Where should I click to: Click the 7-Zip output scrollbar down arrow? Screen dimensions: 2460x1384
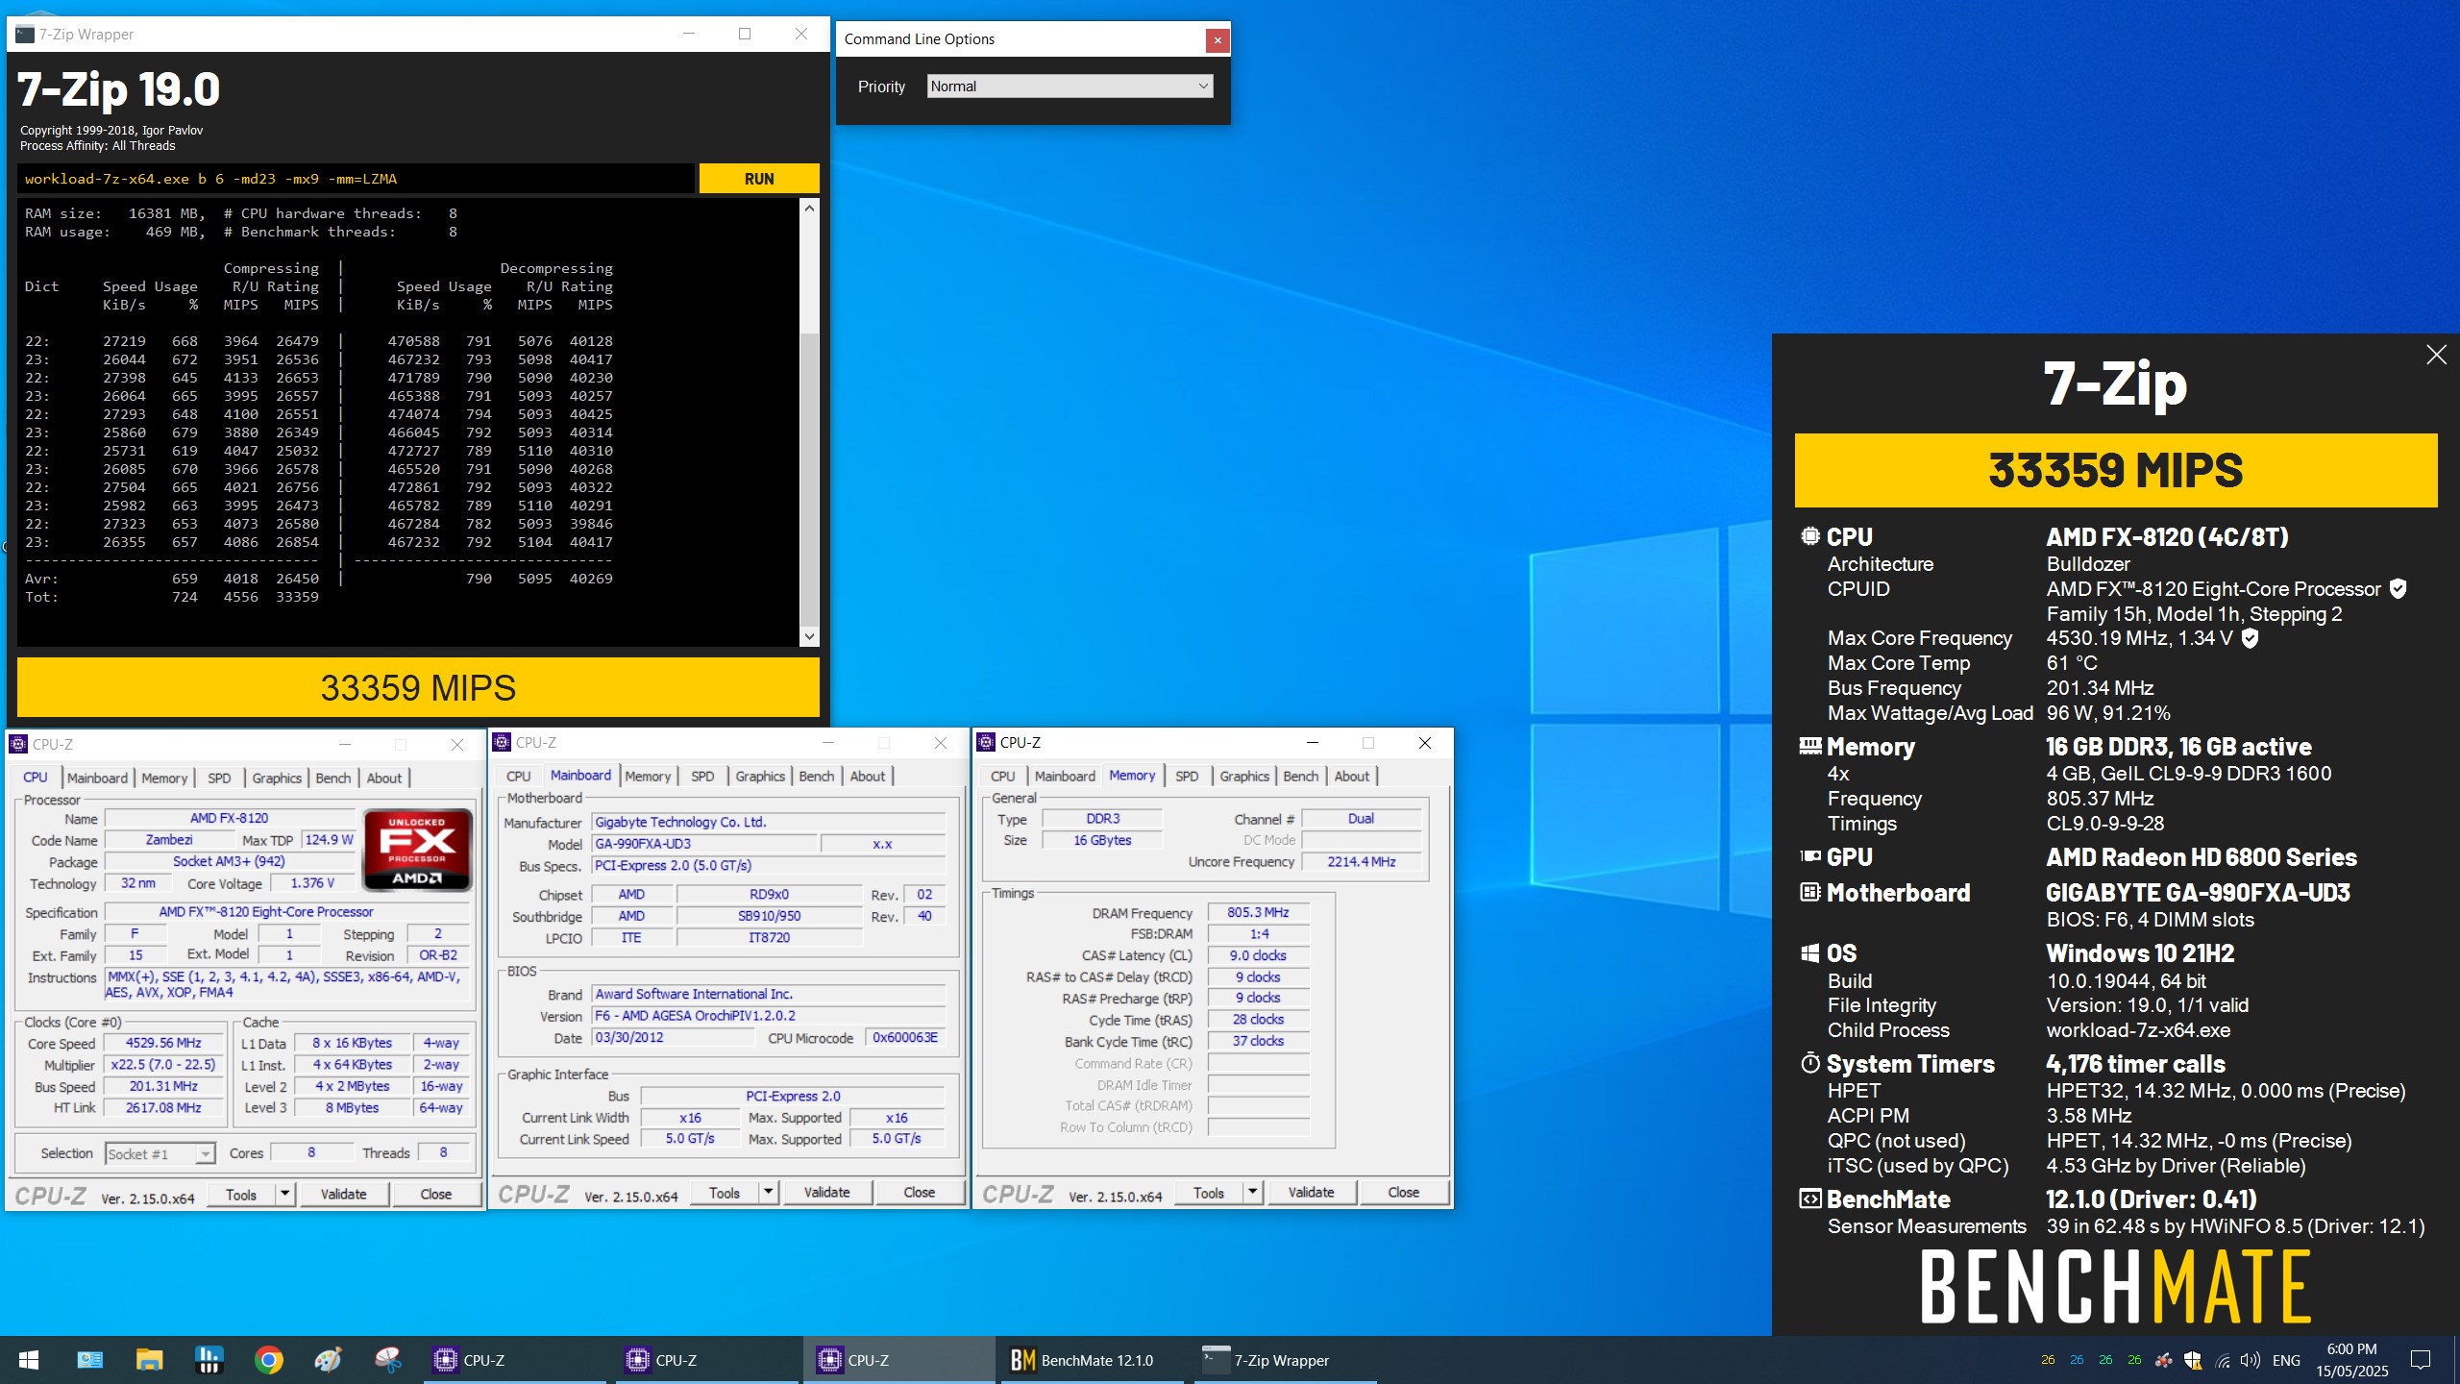click(809, 636)
